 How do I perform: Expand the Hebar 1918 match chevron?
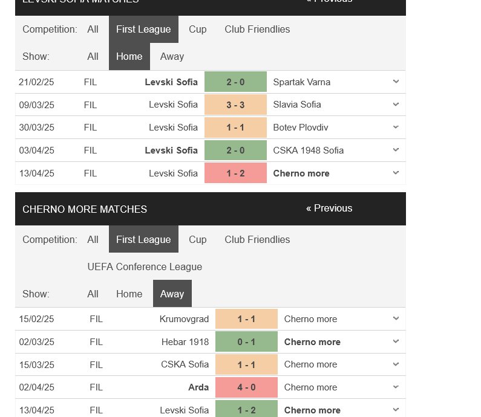point(396,341)
